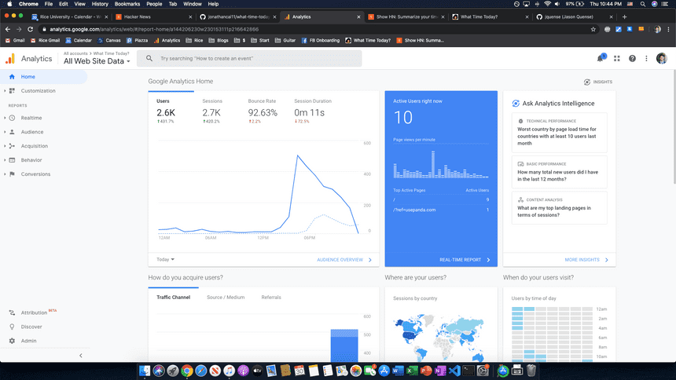Switch to Source / Medium tab

point(226,298)
